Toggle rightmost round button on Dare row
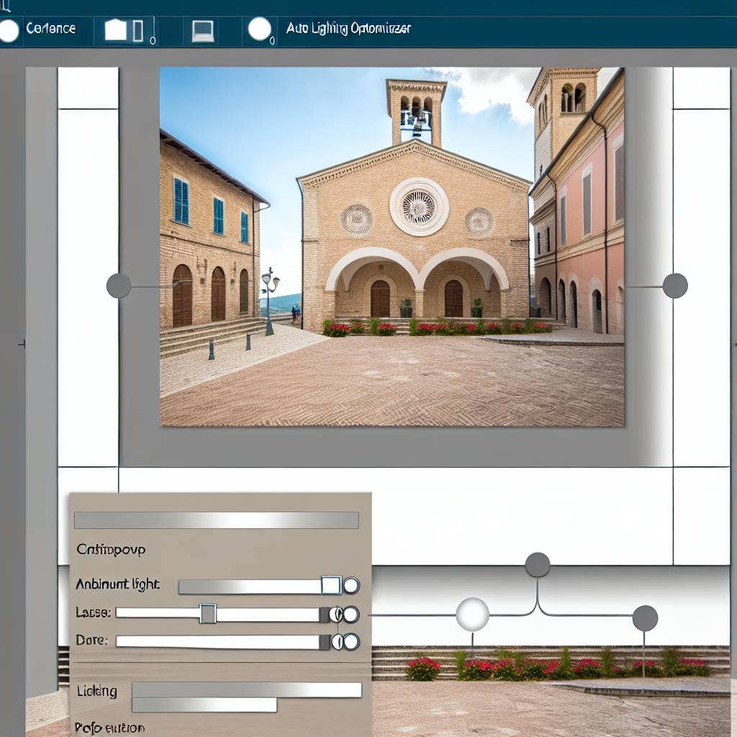The width and height of the screenshot is (737, 737). tap(351, 642)
